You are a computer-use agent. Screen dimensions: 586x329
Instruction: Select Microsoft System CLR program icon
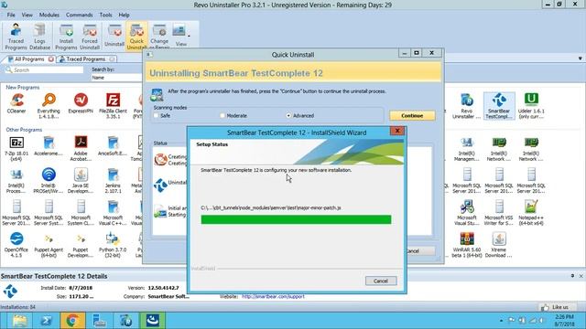(x=81, y=213)
